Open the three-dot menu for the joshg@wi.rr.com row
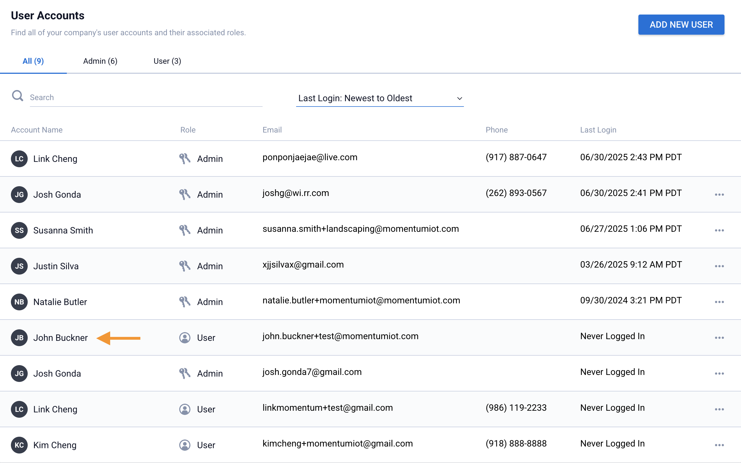 (x=719, y=195)
